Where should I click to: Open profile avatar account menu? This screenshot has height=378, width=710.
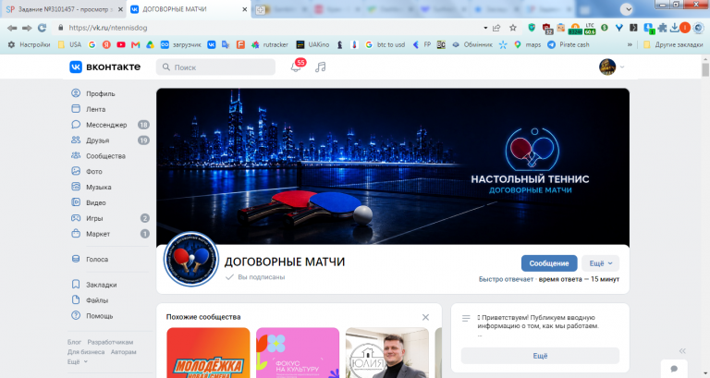coord(612,67)
